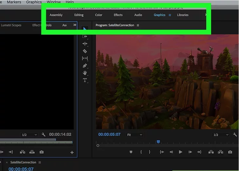Image resolution: width=239 pixels, height=171 pixels.
Task: Select the Slip tool
Action: click(x=85, y=58)
